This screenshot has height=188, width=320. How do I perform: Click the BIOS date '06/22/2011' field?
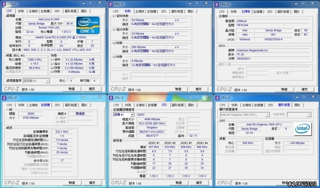[273, 58]
